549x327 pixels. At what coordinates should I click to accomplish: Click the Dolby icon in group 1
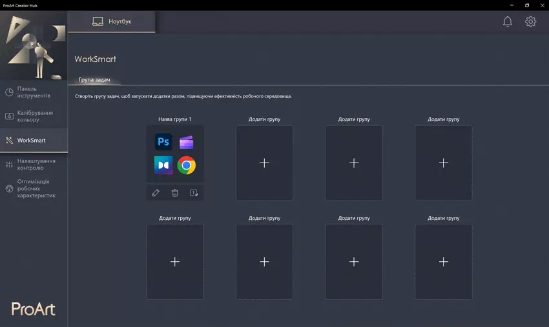coord(163,166)
